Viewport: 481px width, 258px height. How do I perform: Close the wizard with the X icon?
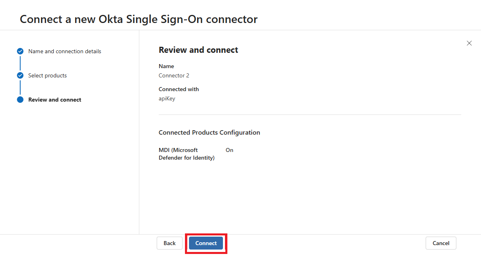point(469,43)
